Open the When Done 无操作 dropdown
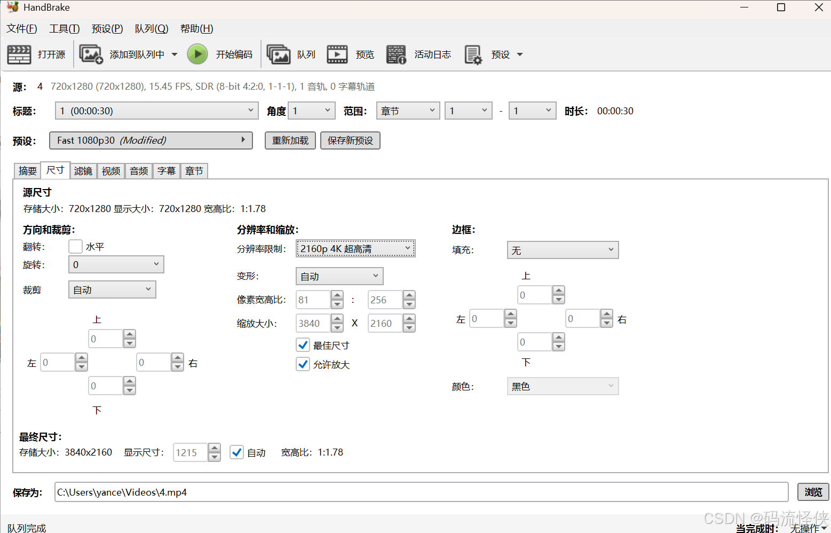This screenshot has height=533, width=831. 809,528
